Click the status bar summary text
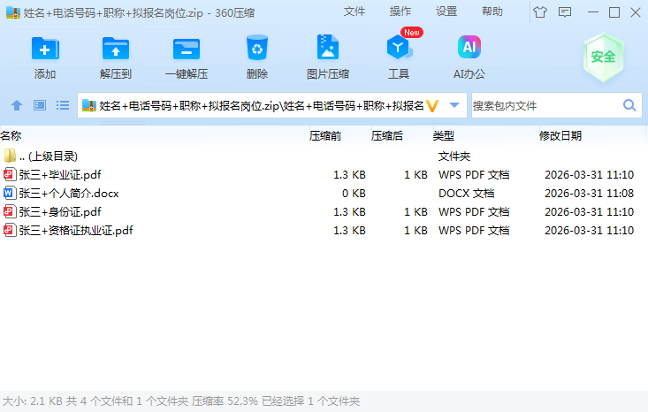 point(181,401)
